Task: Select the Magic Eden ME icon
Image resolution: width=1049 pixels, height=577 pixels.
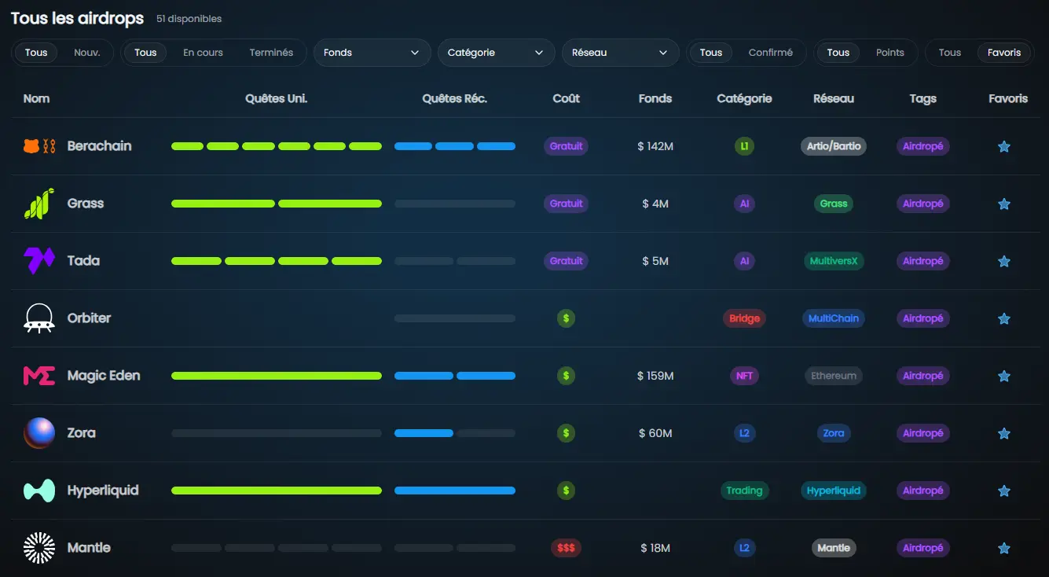Action: 38,375
